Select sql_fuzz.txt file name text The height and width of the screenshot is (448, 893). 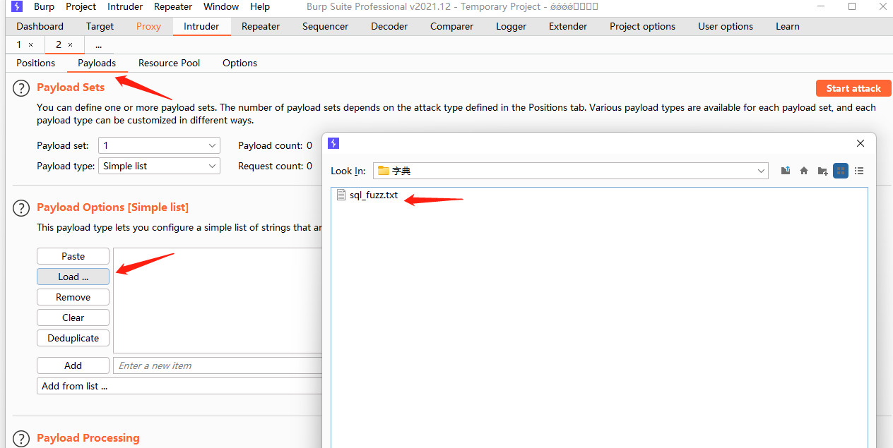tap(374, 195)
